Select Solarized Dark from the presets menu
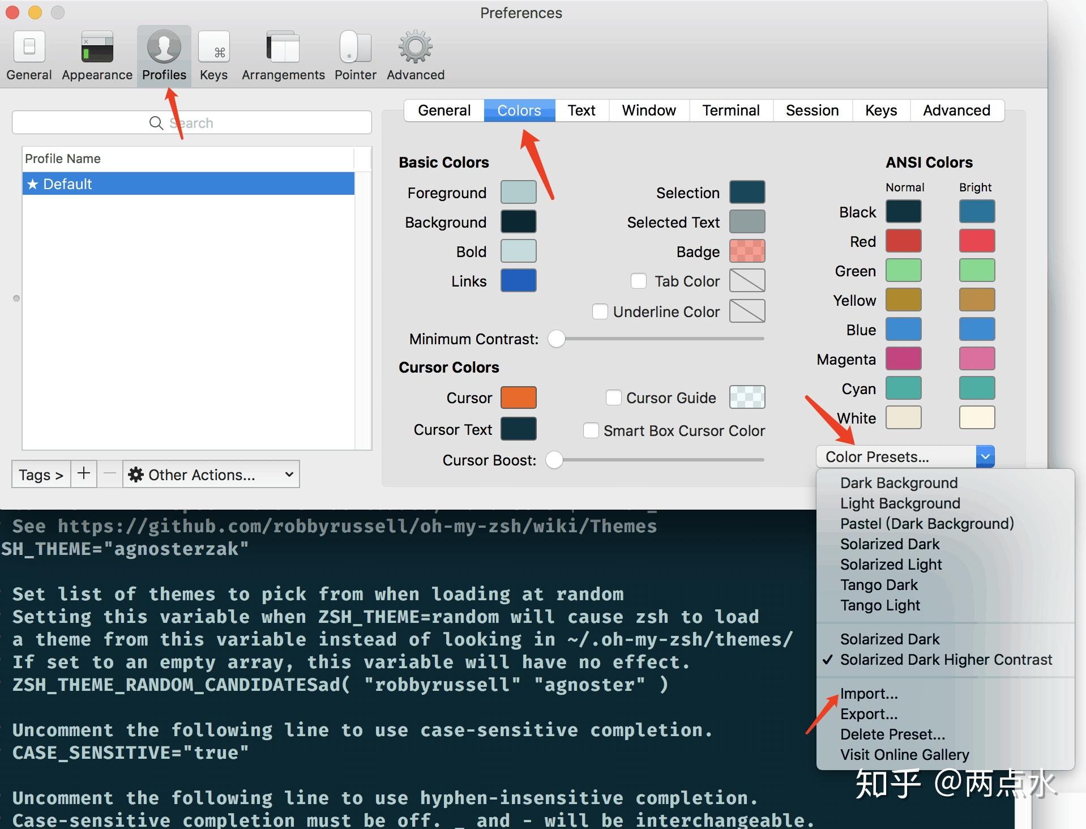Image resolution: width=1086 pixels, height=829 pixels. pyautogui.click(x=889, y=544)
